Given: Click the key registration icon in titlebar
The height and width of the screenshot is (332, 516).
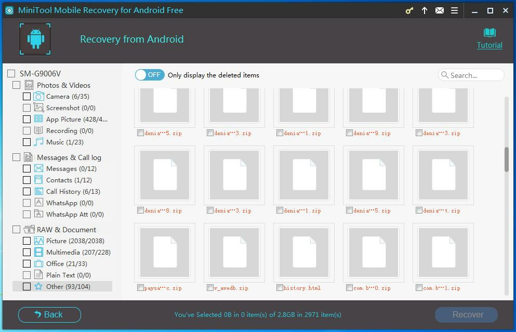Looking at the screenshot, I should pyautogui.click(x=409, y=10).
